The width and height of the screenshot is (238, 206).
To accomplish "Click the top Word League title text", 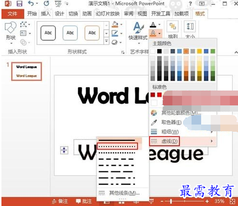I will pyautogui.click(x=113, y=96).
